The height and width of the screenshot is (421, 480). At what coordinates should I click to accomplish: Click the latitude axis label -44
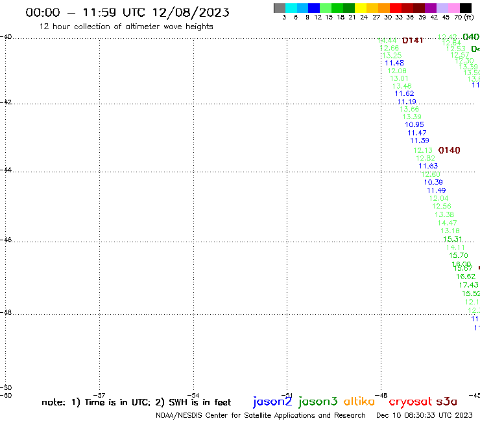(x=6, y=170)
